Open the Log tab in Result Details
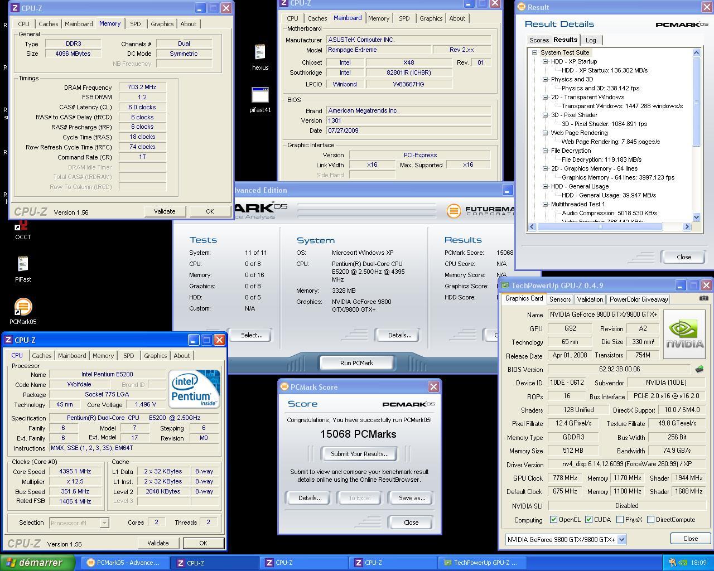The height and width of the screenshot is (571, 714). click(591, 40)
